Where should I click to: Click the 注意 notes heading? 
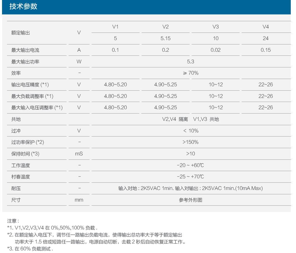click(13, 221)
